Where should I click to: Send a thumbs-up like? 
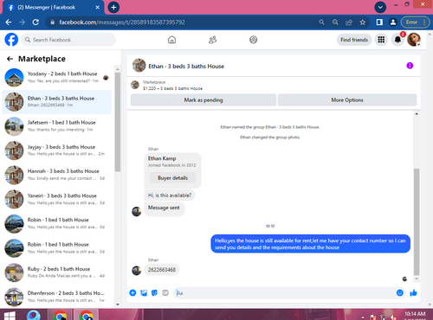(x=413, y=293)
